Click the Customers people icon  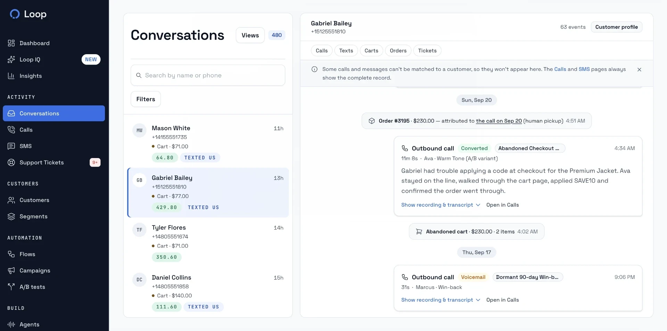(x=11, y=200)
